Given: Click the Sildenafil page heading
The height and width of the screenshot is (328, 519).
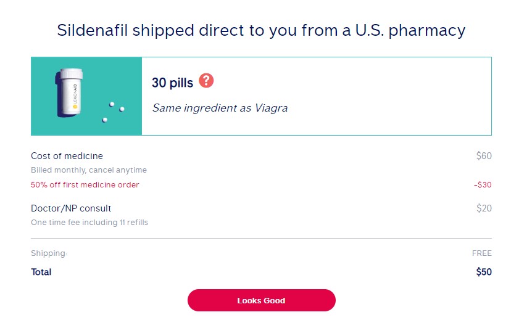Looking at the screenshot, I should click(261, 30).
